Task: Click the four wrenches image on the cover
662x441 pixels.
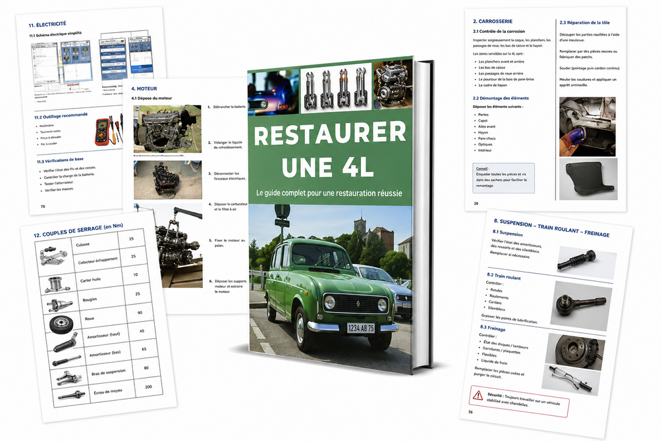Action: click(x=336, y=88)
